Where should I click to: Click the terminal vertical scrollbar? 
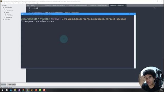(x=135, y=42)
